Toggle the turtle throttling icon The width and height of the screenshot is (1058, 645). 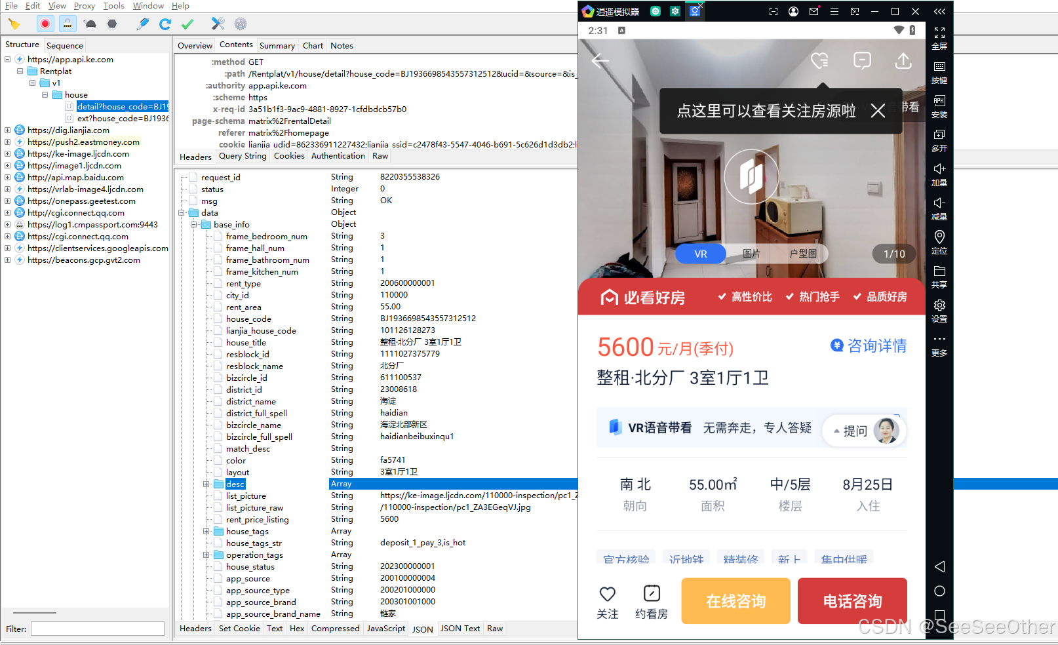[90, 24]
